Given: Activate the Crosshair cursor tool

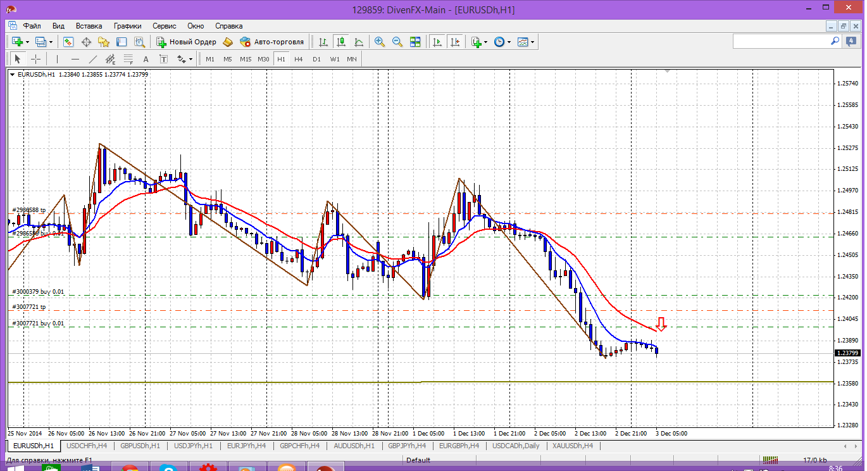Looking at the screenshot, I should coord(36,59).
